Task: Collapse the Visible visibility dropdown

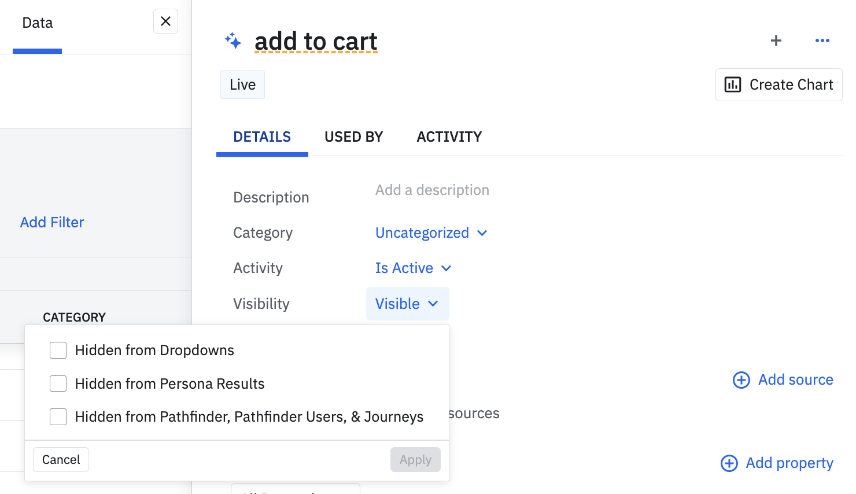Action: pos(407,304)
